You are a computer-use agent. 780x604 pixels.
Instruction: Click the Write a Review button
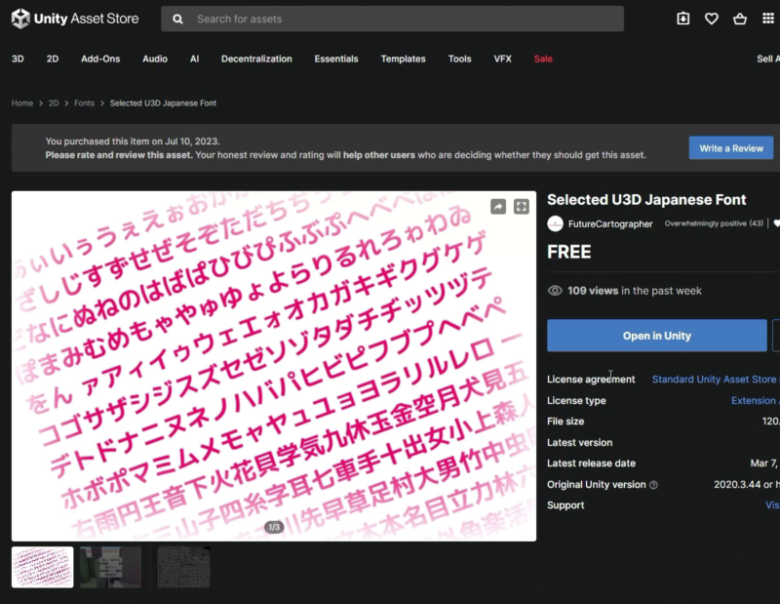(731, 148)
